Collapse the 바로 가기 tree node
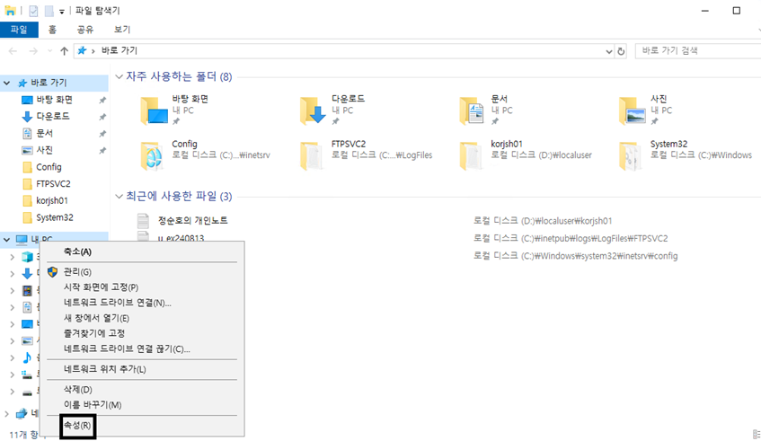The image size is (761, 441). (x=8, y=83)
